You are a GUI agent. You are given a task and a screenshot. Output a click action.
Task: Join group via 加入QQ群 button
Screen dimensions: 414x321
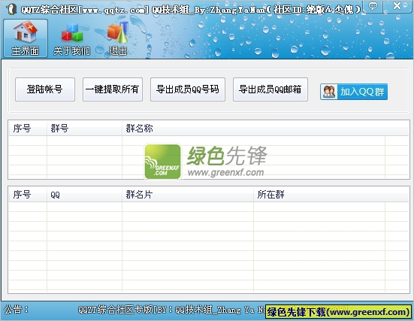(354, 92)
